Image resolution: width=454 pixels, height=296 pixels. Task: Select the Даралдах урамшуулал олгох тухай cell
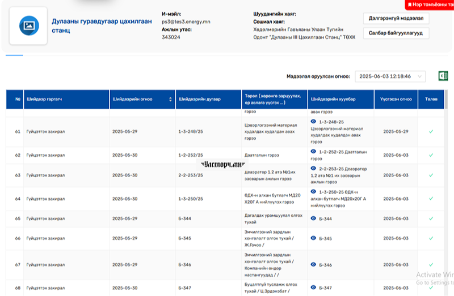tap(274, 218)
